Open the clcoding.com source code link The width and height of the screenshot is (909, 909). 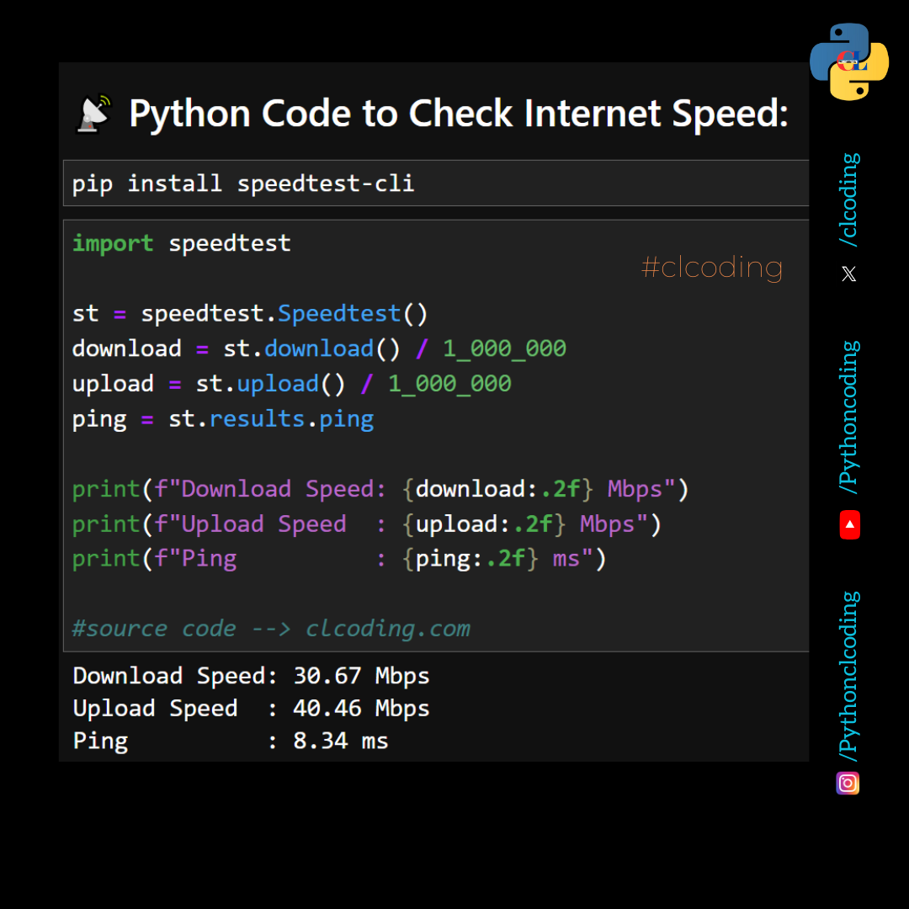[387, 628]
